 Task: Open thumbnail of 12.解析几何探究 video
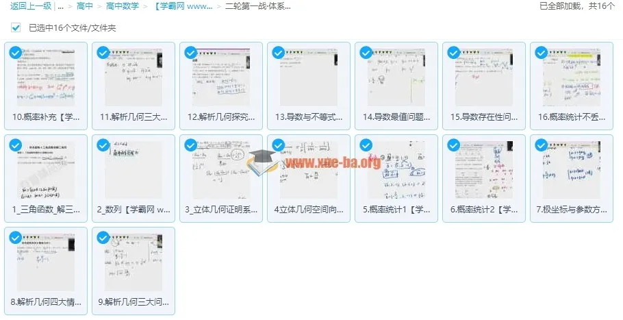click(x=221, y=77)
